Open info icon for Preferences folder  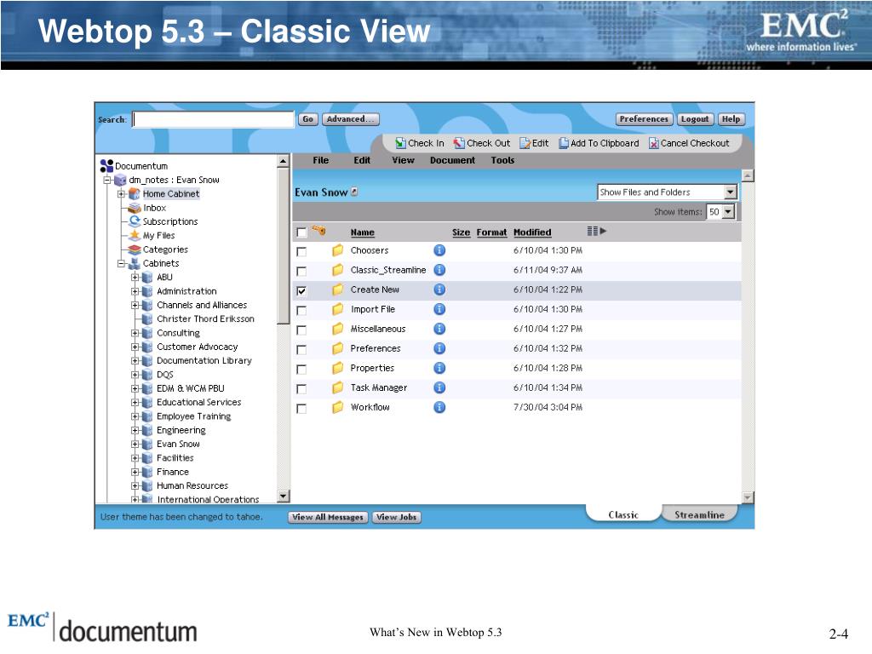[439, 348]
